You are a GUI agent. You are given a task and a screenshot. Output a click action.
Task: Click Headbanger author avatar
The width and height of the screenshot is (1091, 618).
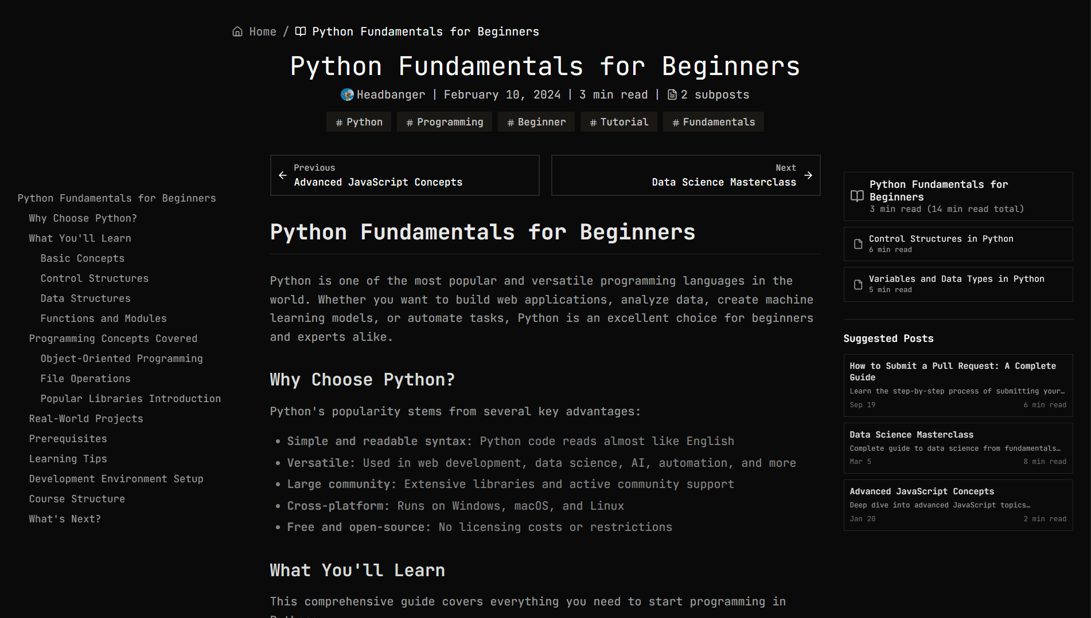coord(347,95)
